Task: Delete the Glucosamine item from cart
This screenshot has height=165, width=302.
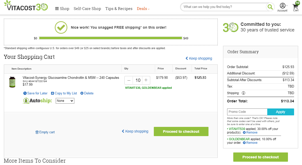Action: point(87,93)
